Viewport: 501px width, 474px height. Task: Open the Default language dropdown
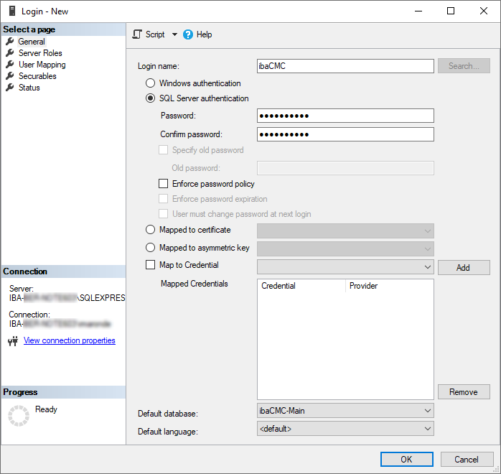coord(427,429)
